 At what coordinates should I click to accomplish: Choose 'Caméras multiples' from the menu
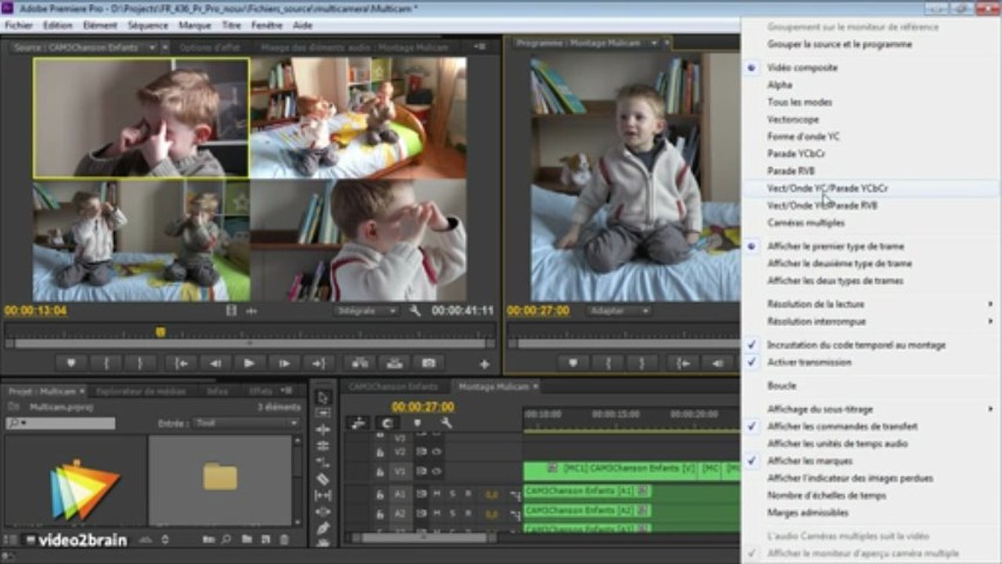click(806, 222)
